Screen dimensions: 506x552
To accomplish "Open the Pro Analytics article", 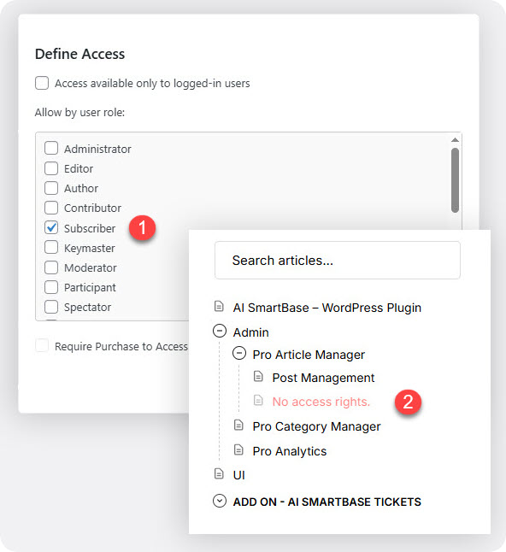I will (290, 451).
